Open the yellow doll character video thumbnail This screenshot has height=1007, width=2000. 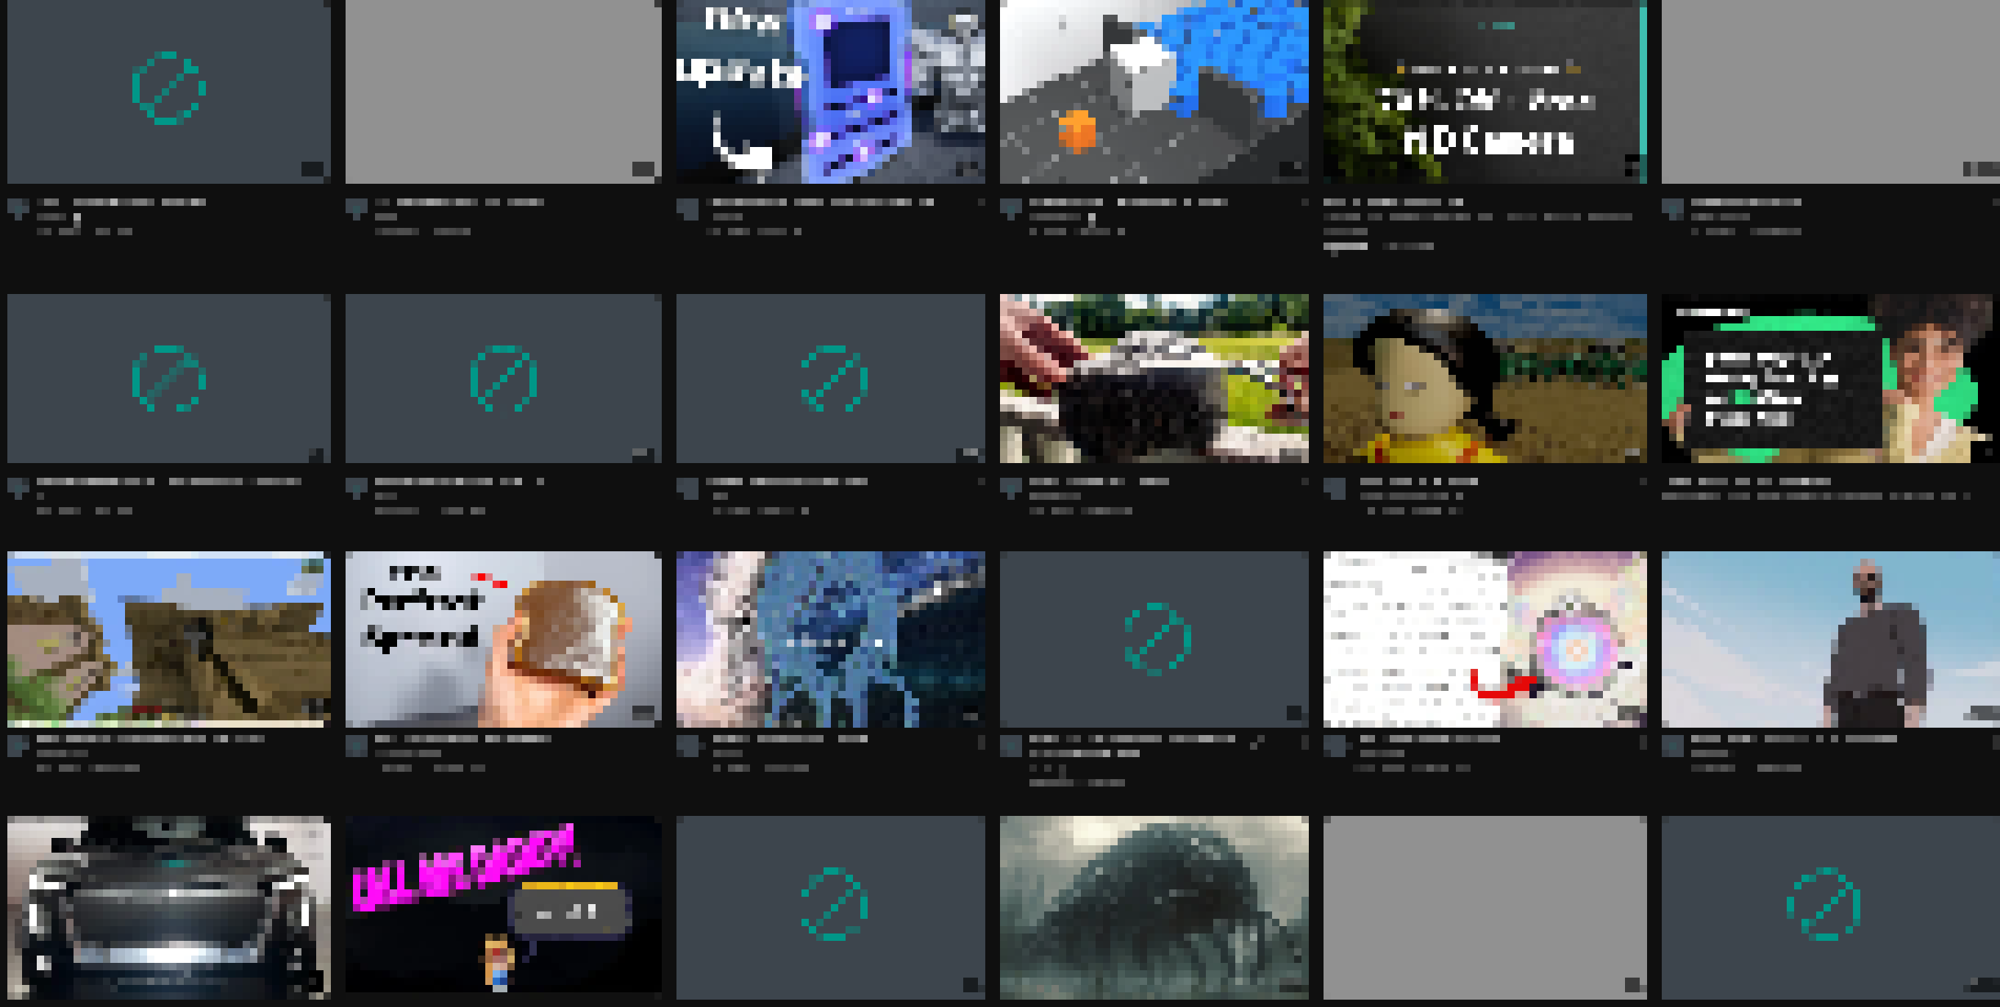pos(1485,378)
